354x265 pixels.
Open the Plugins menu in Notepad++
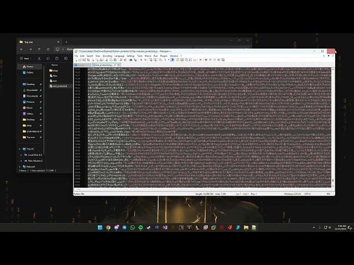click(x=164, y=56)
